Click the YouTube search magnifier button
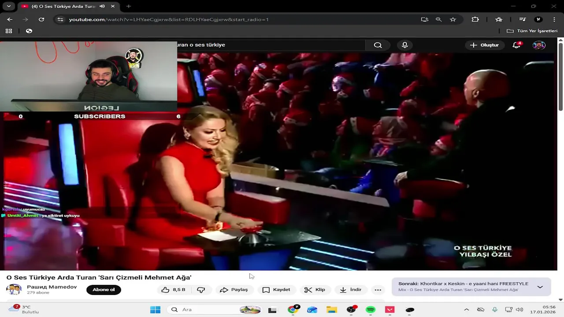Screen dimensions: 564x317 coord(378,45)
